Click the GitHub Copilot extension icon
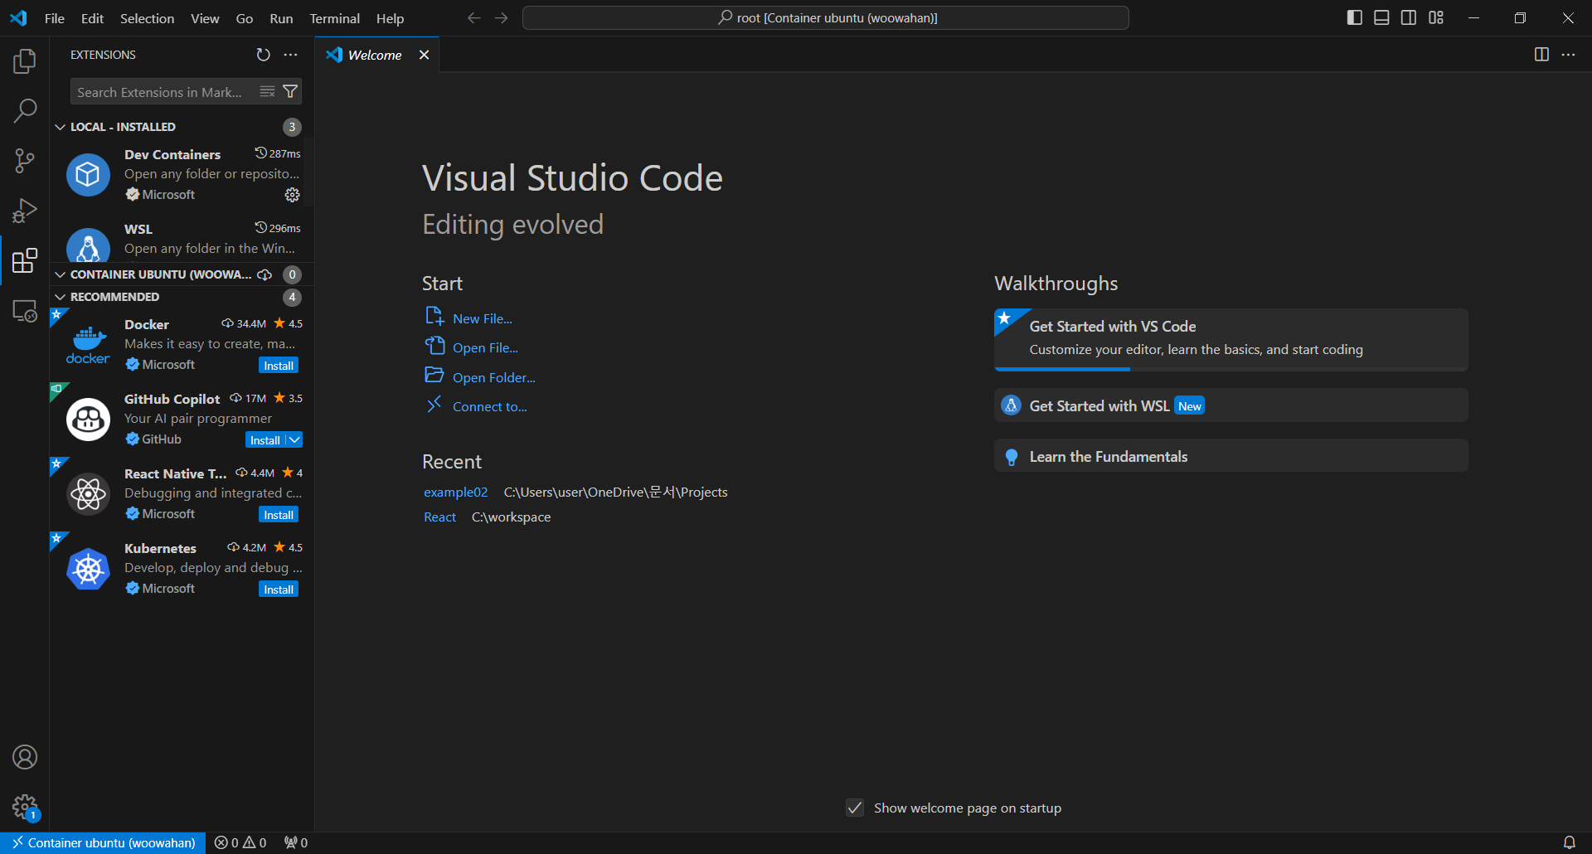 88,420
